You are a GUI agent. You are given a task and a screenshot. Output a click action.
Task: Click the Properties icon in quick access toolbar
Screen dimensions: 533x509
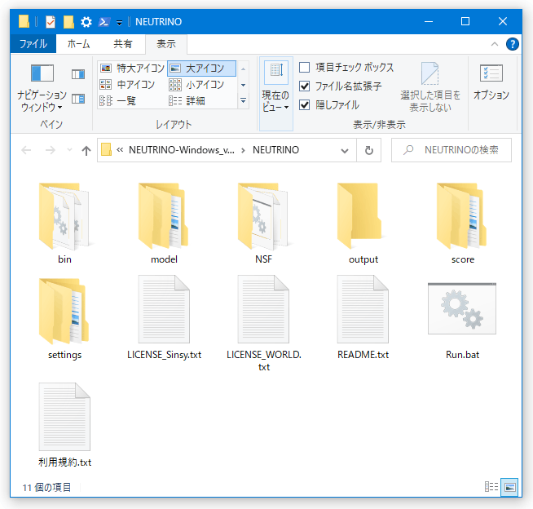coord(51,22)
